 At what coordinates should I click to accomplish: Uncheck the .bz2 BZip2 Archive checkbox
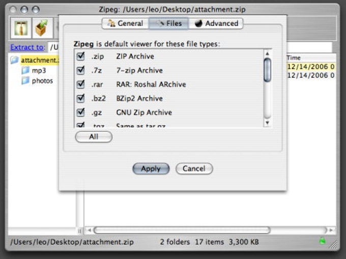[x=80, y=98]
